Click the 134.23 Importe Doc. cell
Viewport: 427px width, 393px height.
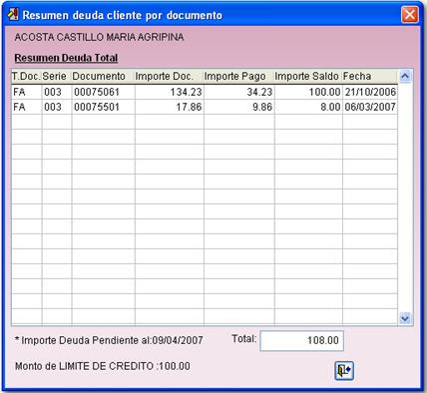[x=170, y=92]
